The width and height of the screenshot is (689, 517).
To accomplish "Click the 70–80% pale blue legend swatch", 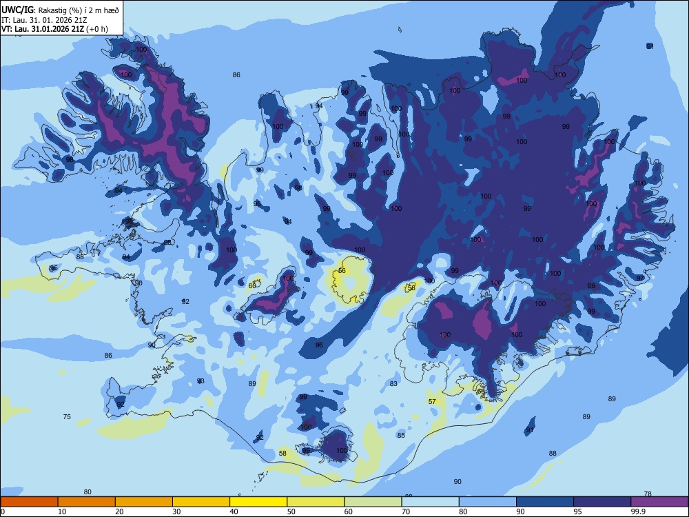I will (x=430, y=502).
